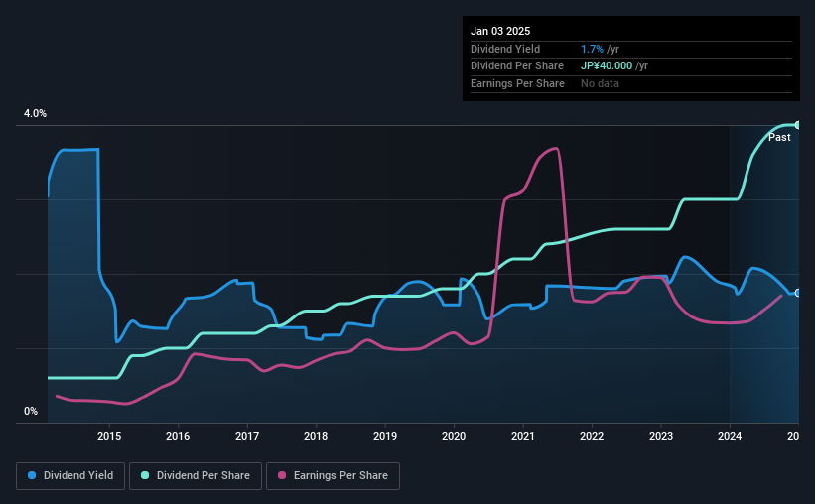
Task: Select the 2021 x-axis label
Action: (523, 436)
